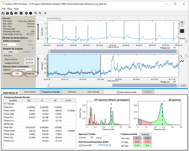This screenshot has width=189, height=151.
Task: Open the report chart icon in toolbar
Action: point(21,13)
